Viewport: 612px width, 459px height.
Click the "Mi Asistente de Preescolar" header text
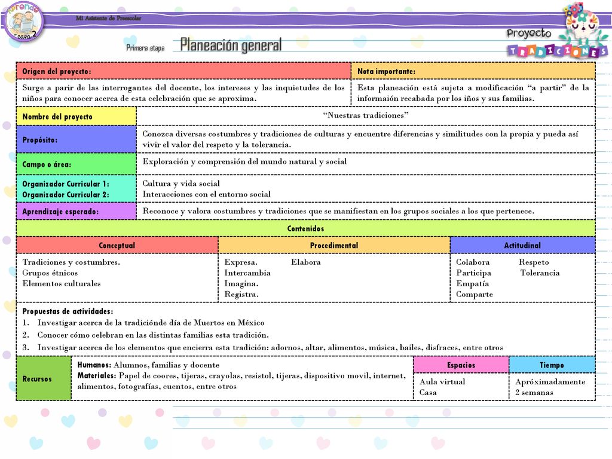pyautogui.click(x=109, y=18)
